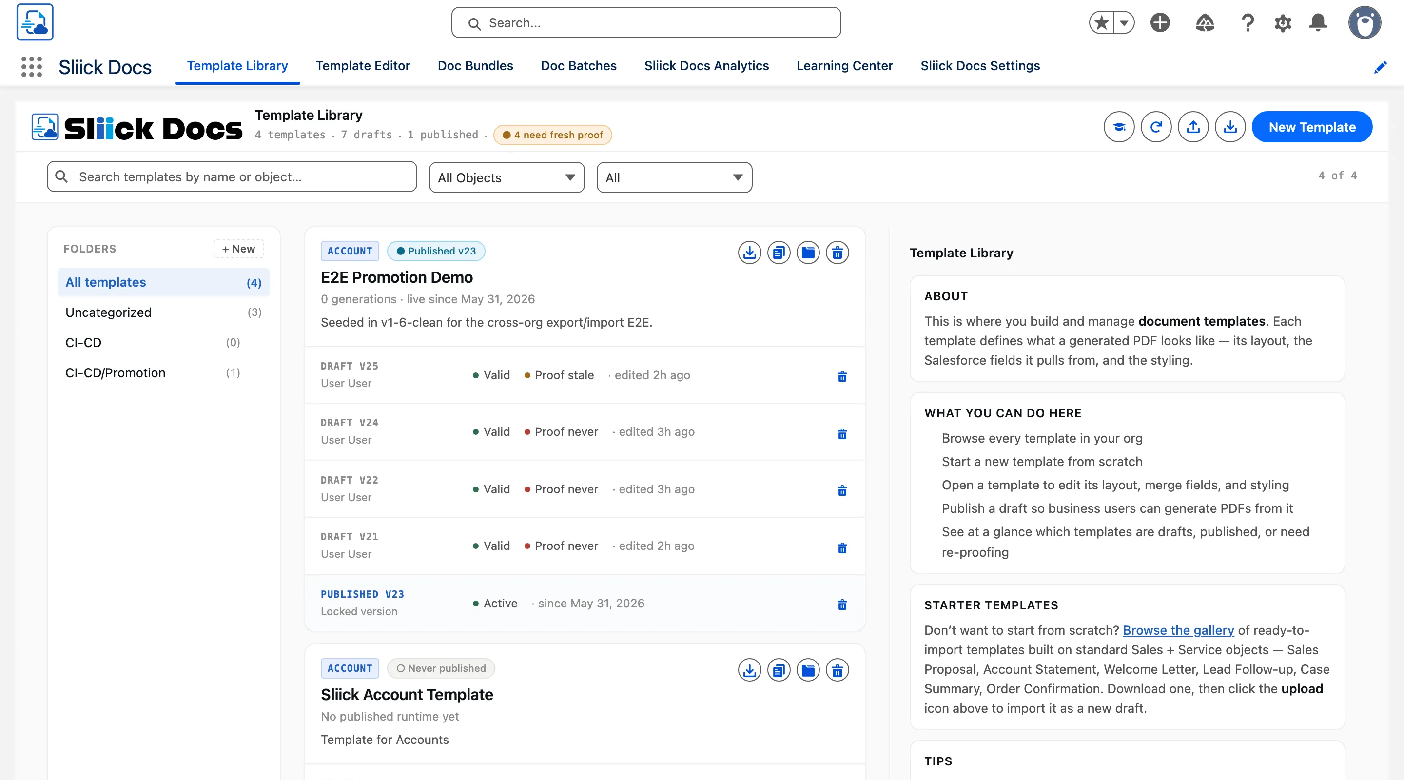Download the E2E Promotion Demo template

[x=749, y=253]
